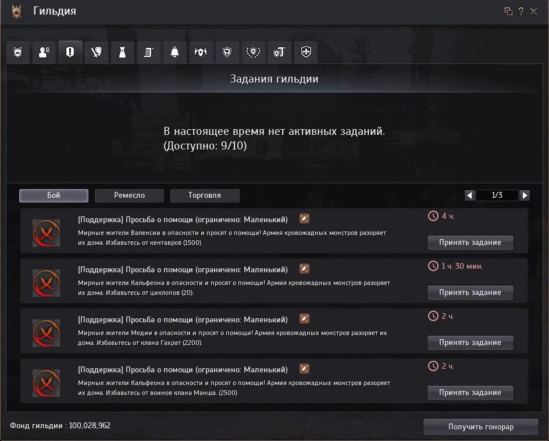549x441 pixels.
Task: Open the laurel wreath shield tab
Action: (253, 52)
